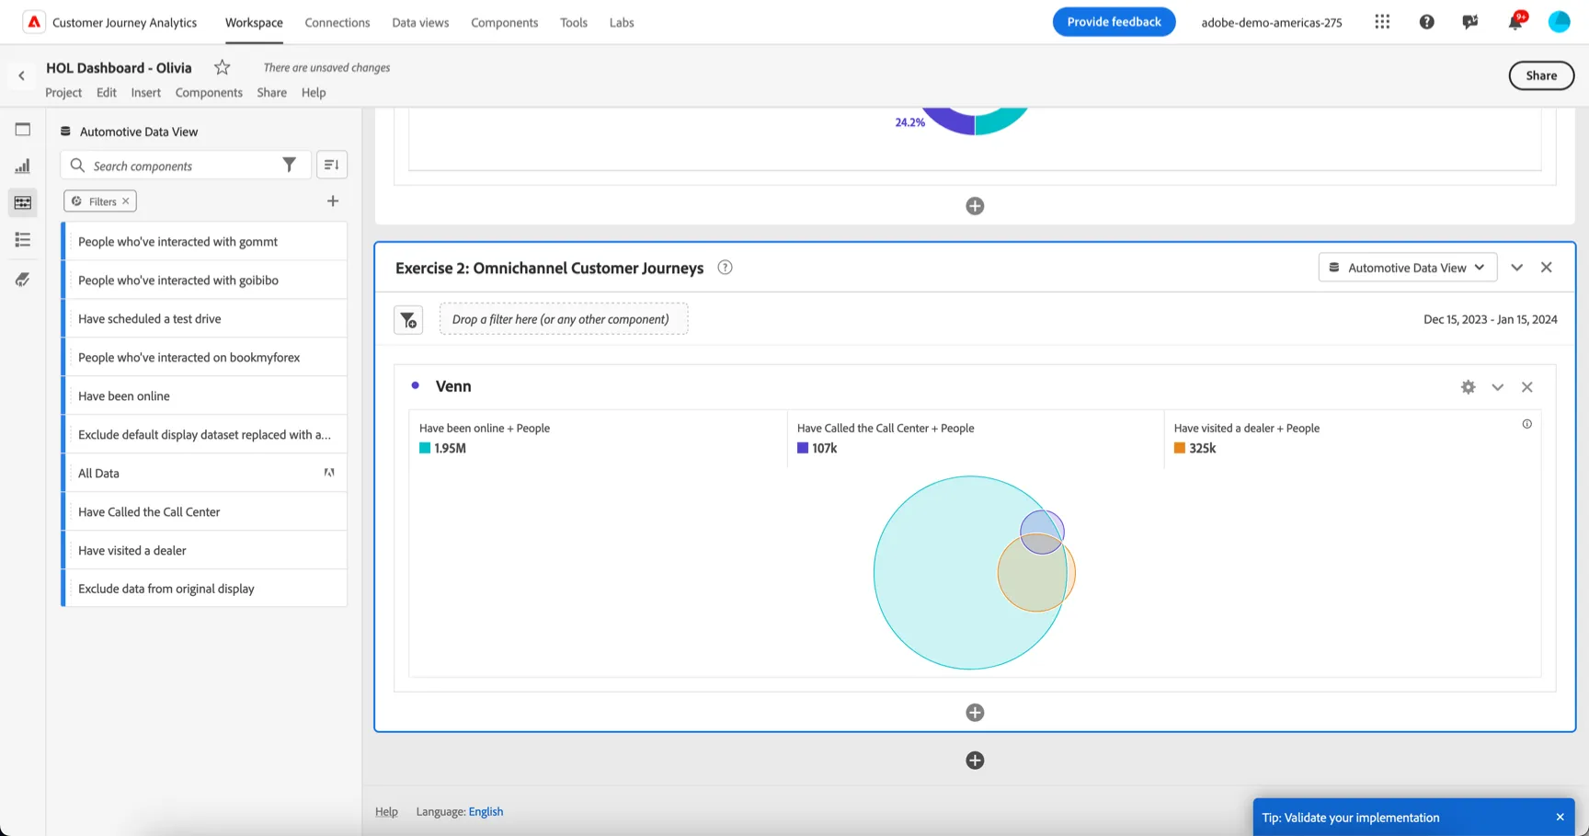Open the Components icon in left rail
Screen dimensions: 1589x836
coord(23,202)
